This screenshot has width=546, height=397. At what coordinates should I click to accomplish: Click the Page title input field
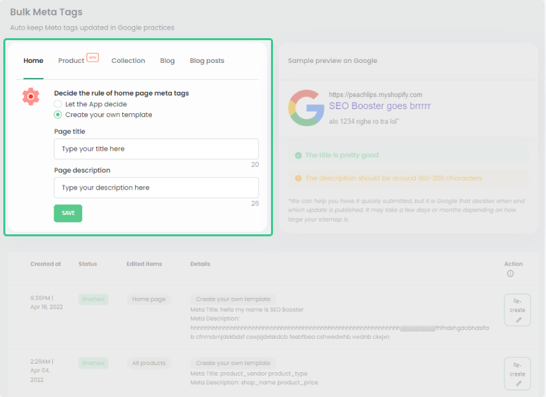[156, 149]
